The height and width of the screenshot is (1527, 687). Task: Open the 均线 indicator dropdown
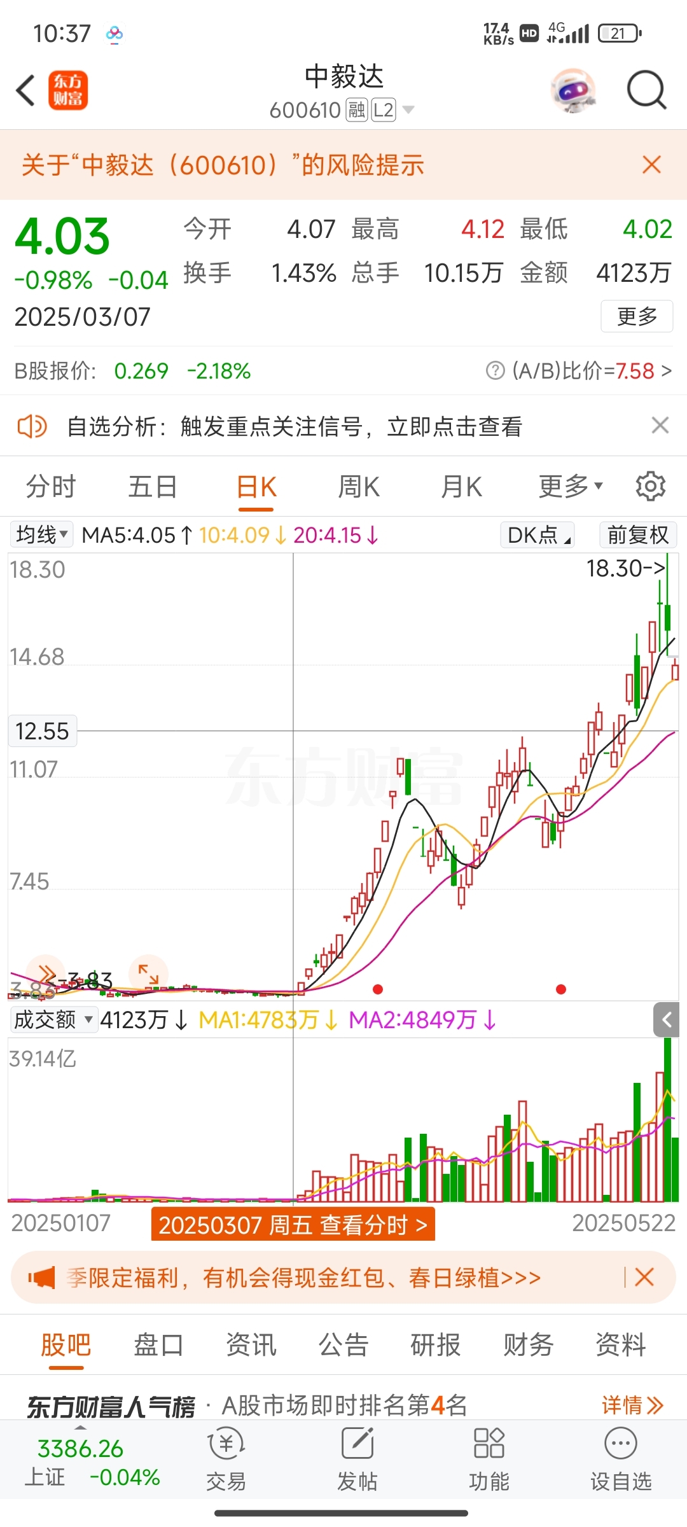tap(41, 534)
